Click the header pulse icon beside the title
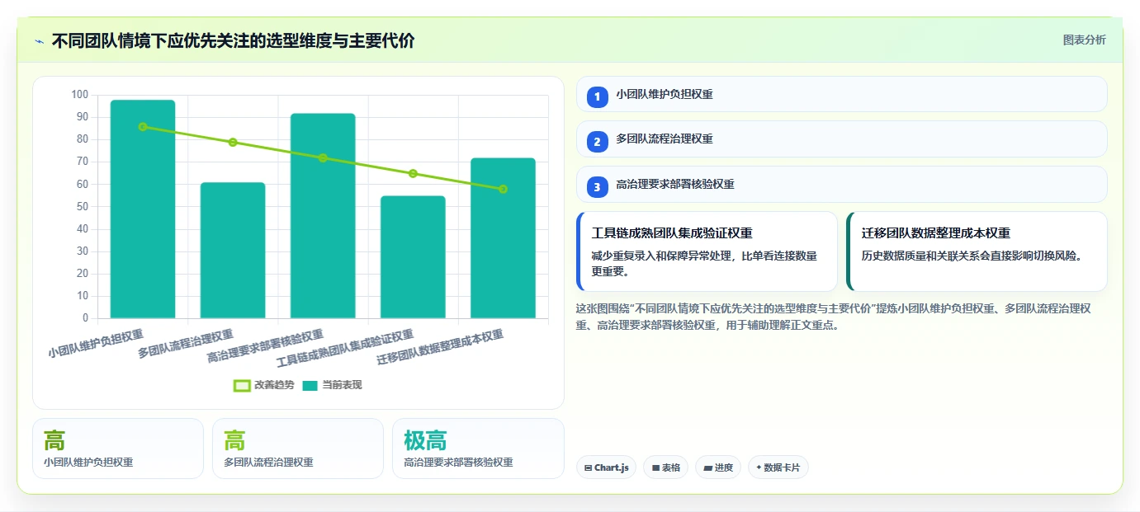 tap(39, 41)
